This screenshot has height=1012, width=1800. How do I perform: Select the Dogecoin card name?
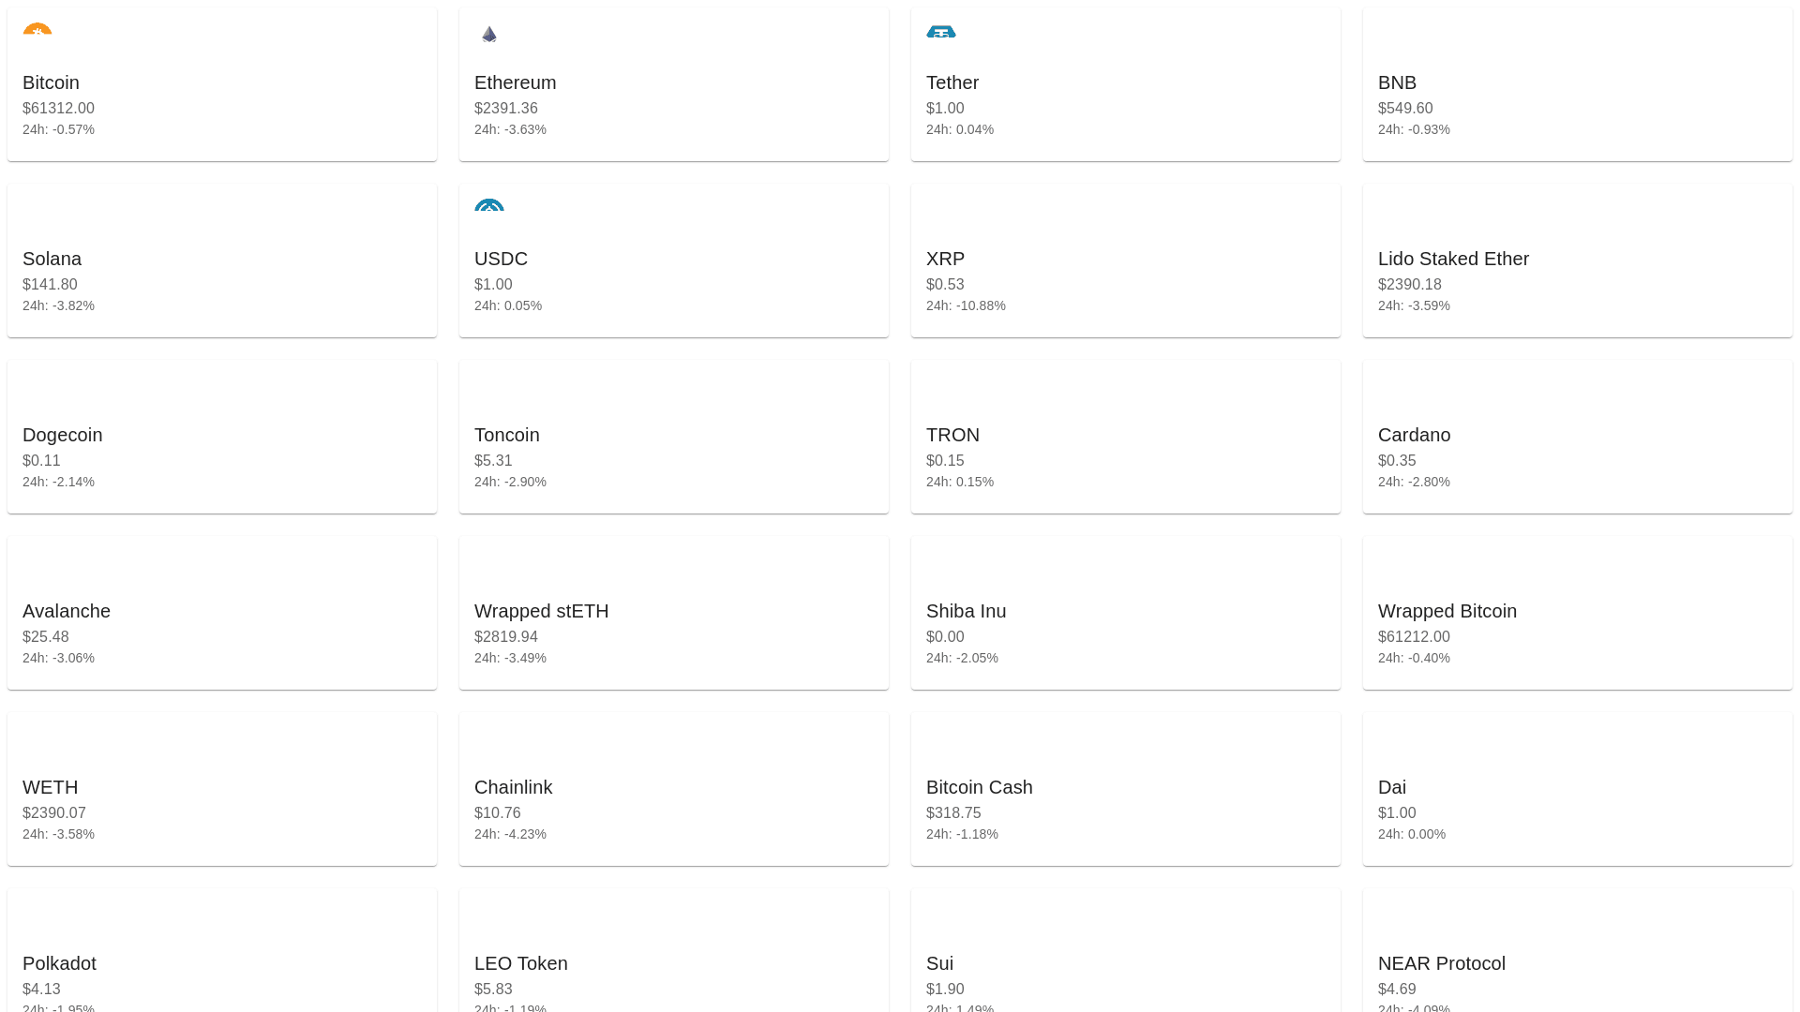coord(63,435)
